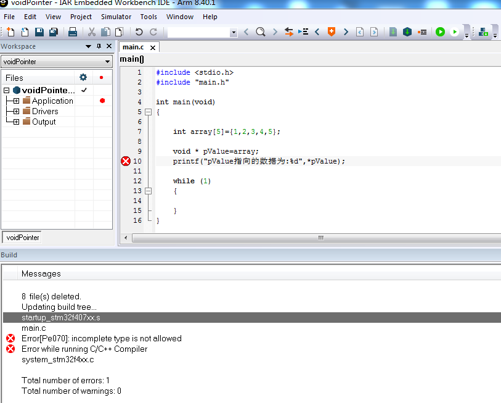501x403 pixels.
Task: Click the New Document toolbar icon
Action: 10,32
